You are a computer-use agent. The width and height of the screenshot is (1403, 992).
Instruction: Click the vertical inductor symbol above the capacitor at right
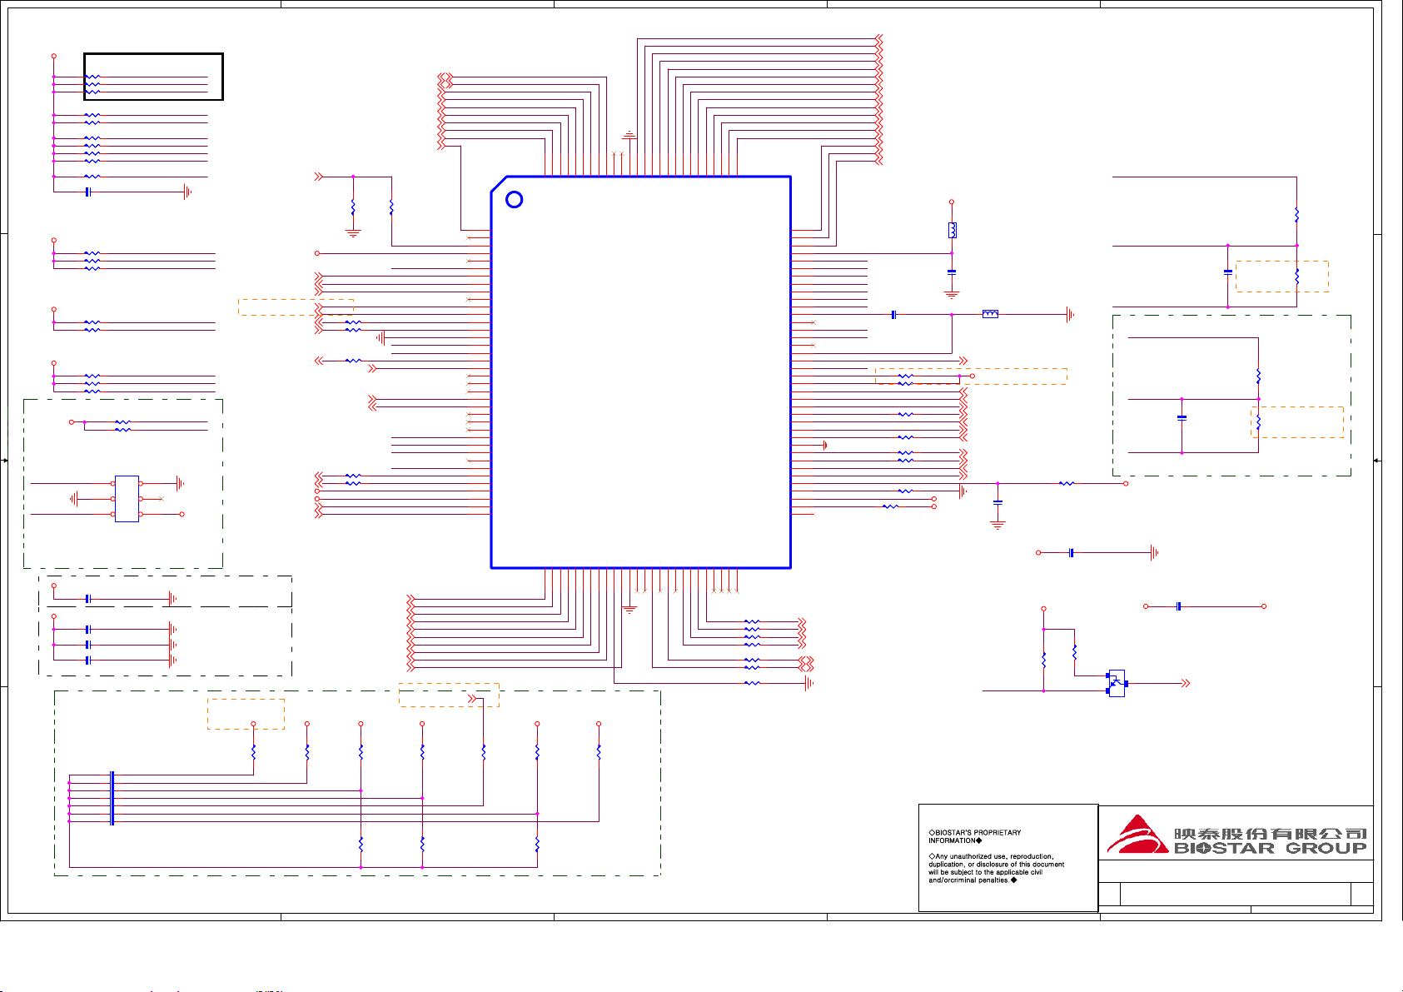click(x=952, y=230)
